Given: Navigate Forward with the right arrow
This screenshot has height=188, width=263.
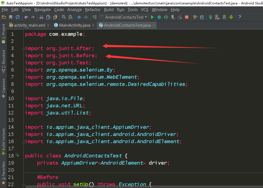Looking at the screenshot, I should pos(86,17).
